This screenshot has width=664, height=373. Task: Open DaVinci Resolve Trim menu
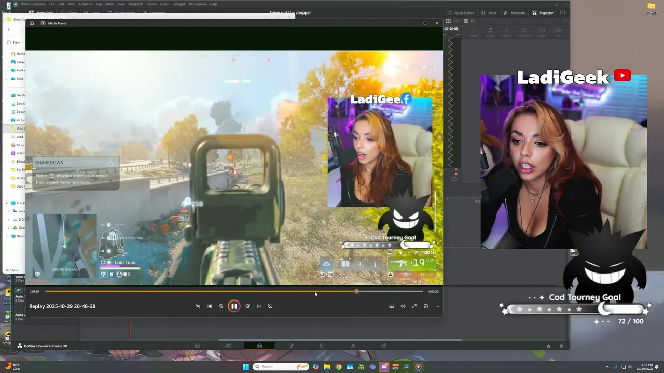(x=72, y=4)
